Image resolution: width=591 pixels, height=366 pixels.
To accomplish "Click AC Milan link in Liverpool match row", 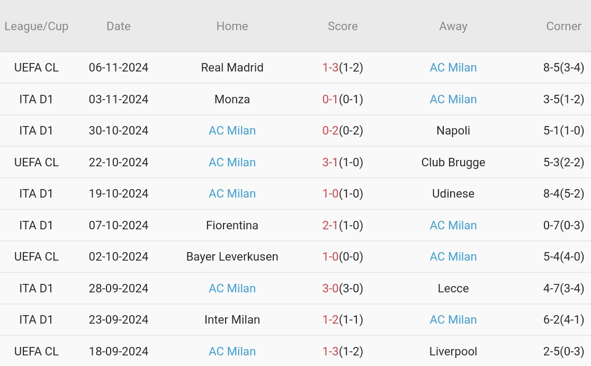I will pos(232,351).
